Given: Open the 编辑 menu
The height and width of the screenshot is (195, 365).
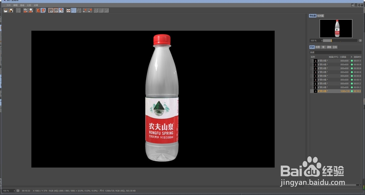Looking at the screenshot, I should pyautogui.click(x=15, y=5).
